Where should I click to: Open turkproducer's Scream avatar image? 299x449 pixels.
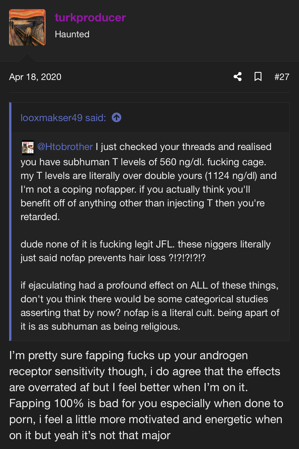[x=27, y=27]
